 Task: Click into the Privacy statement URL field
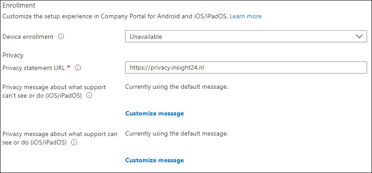[246, 68]
